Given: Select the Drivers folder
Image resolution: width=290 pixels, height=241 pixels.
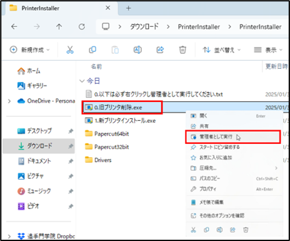Looking at the screenshot, I should [x=98, y=160].
